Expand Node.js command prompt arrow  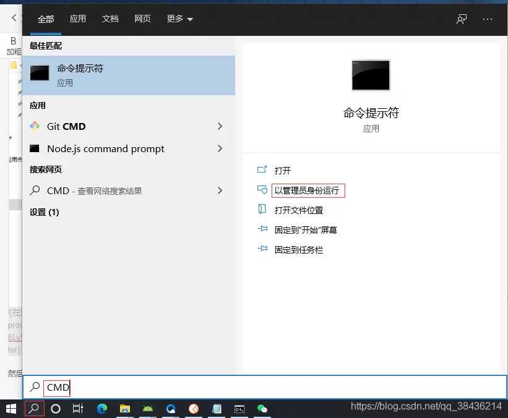(220, 148)
